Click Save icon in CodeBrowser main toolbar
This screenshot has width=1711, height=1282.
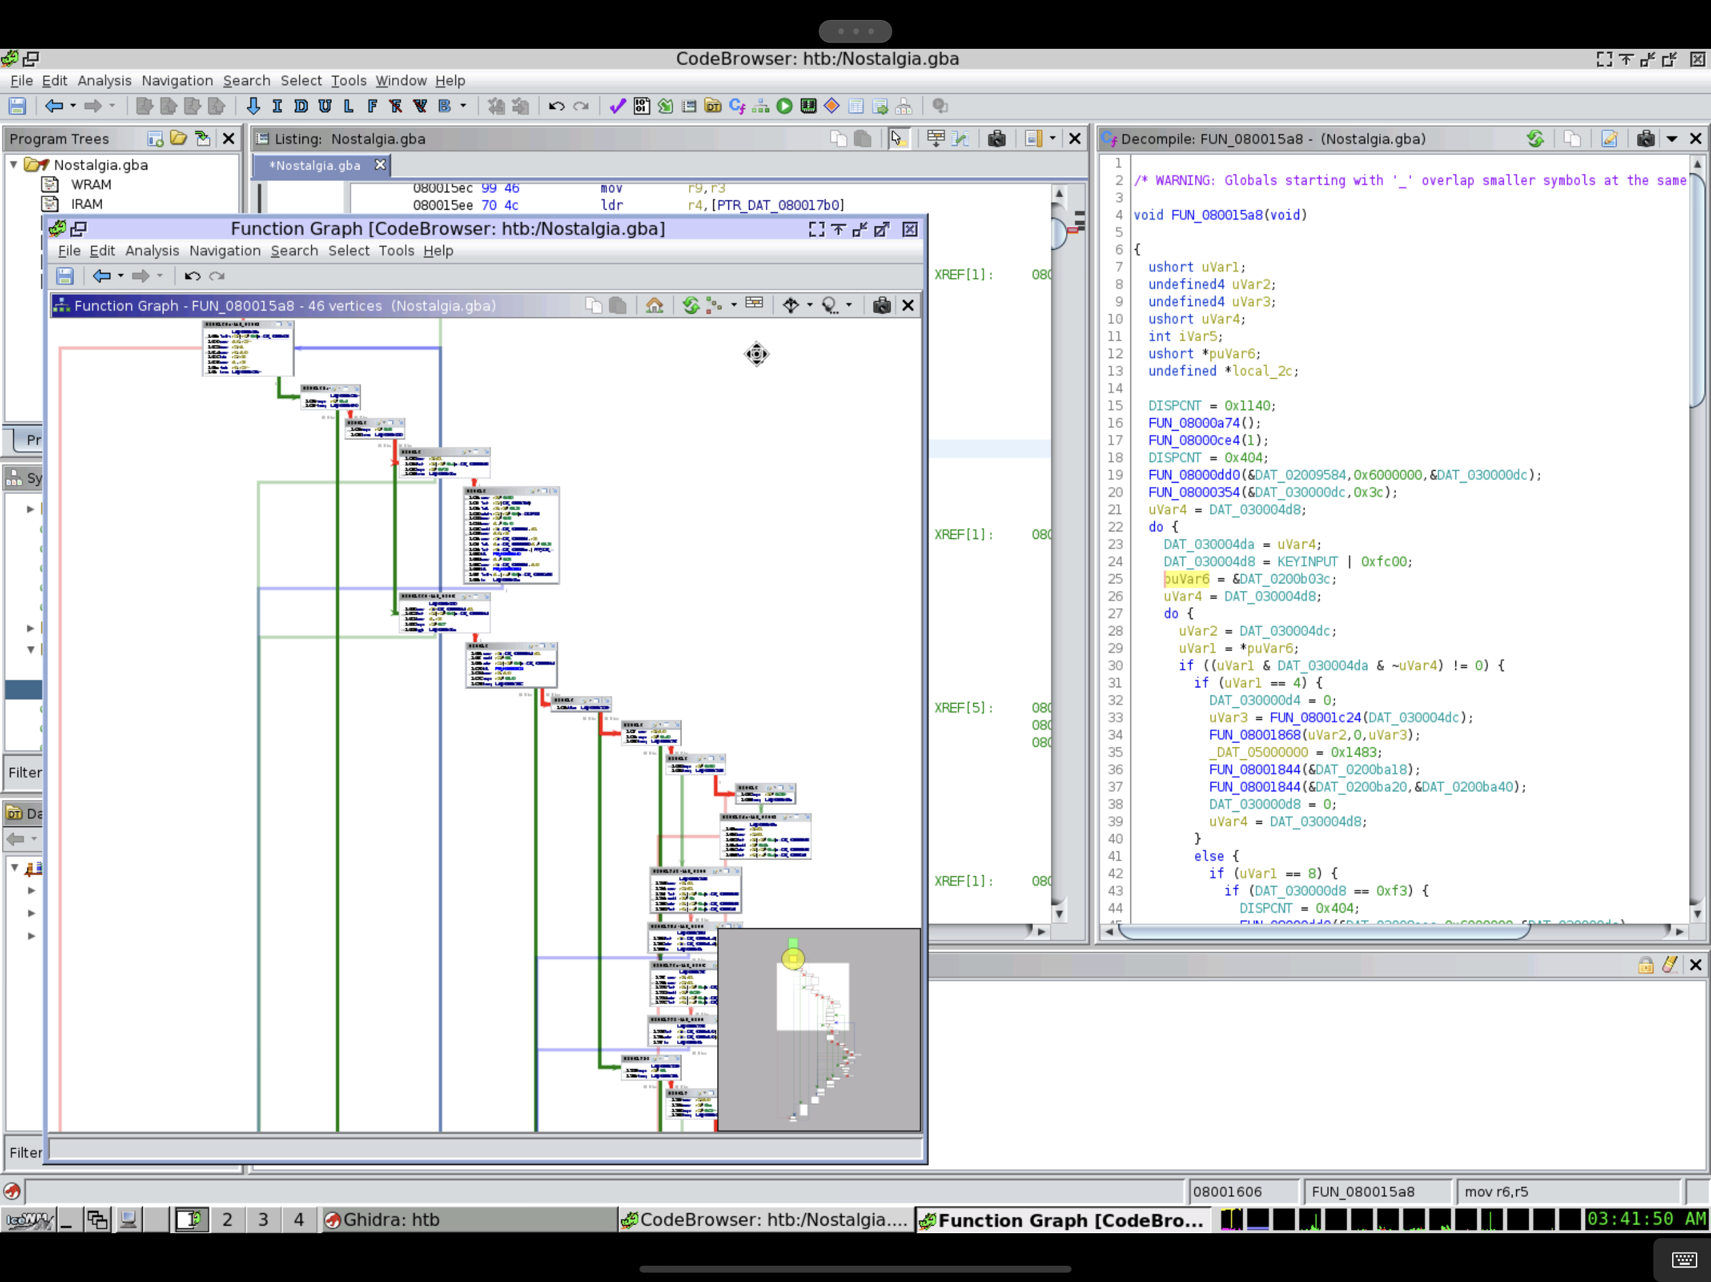(x=17, y=106)
